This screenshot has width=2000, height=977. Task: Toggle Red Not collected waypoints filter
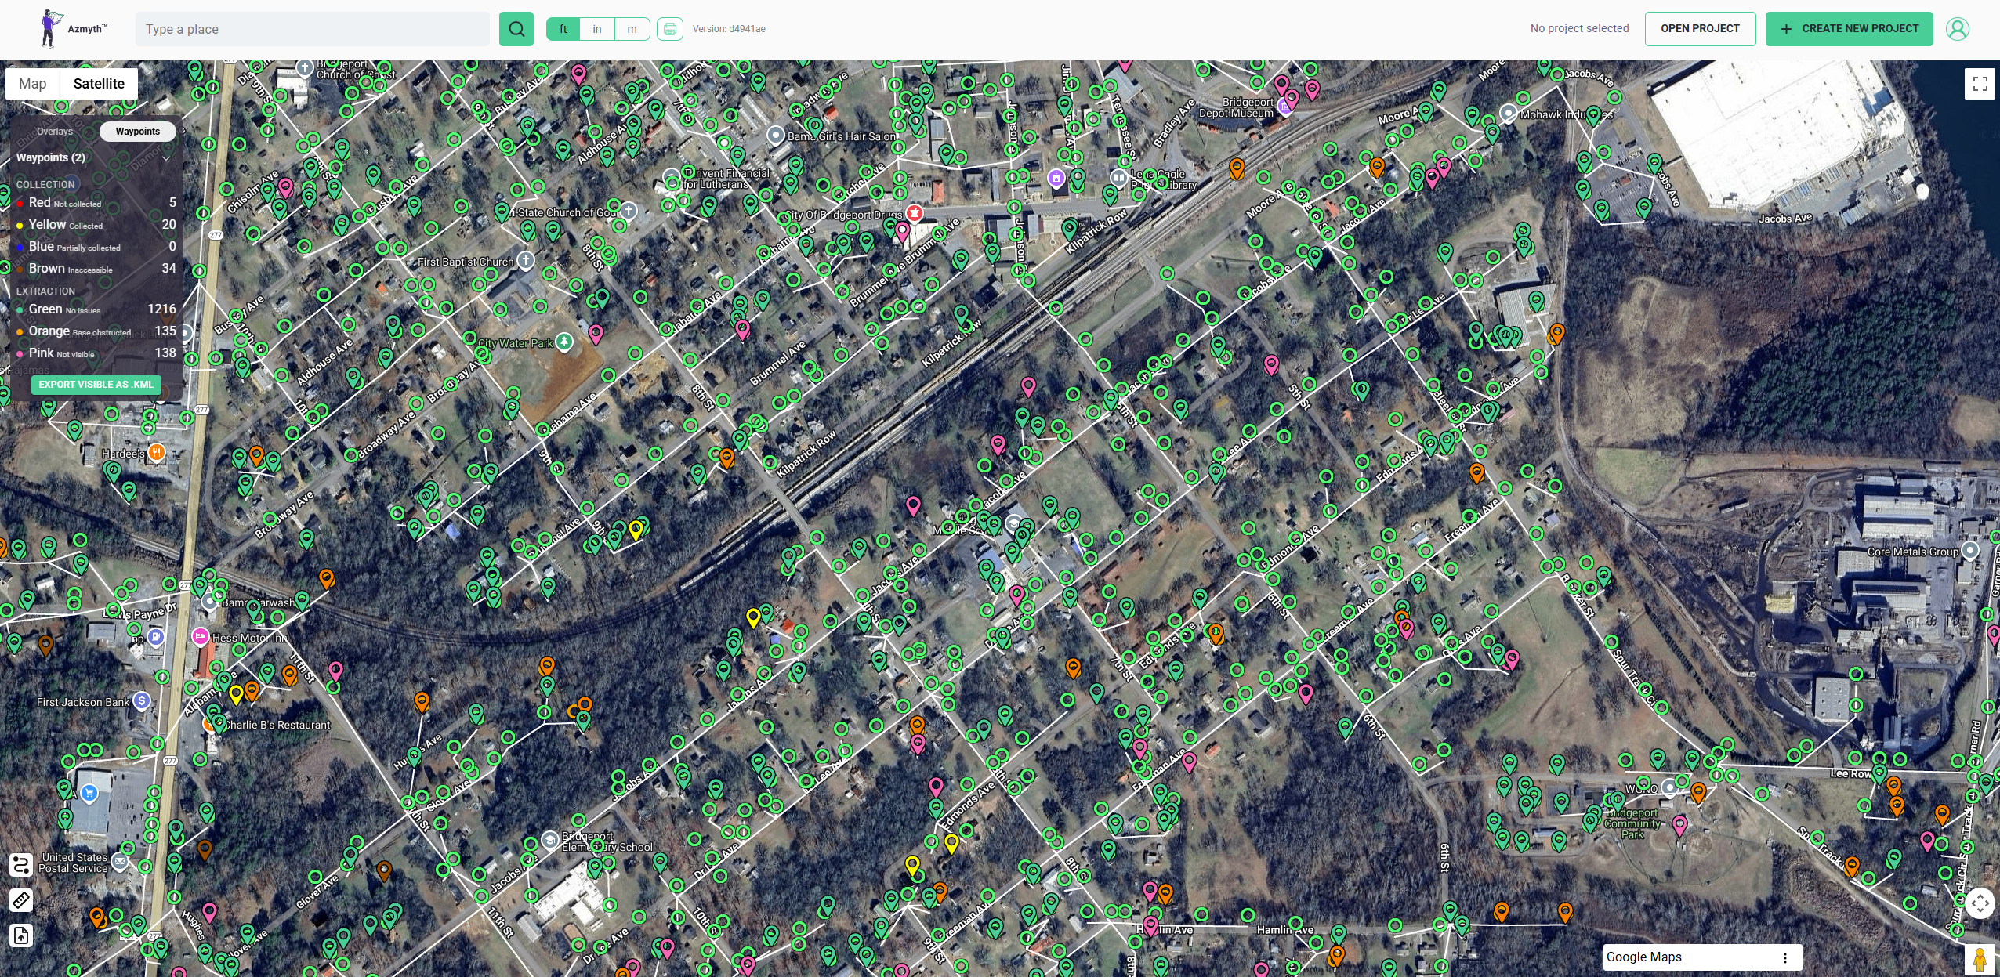point(96,203)
